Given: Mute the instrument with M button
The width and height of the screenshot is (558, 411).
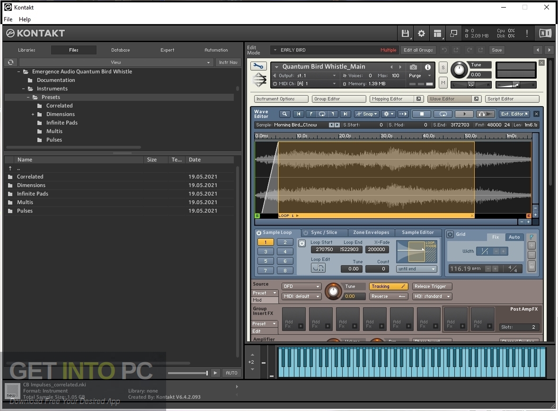Looking at the screenshot, I should coord(443,83).
